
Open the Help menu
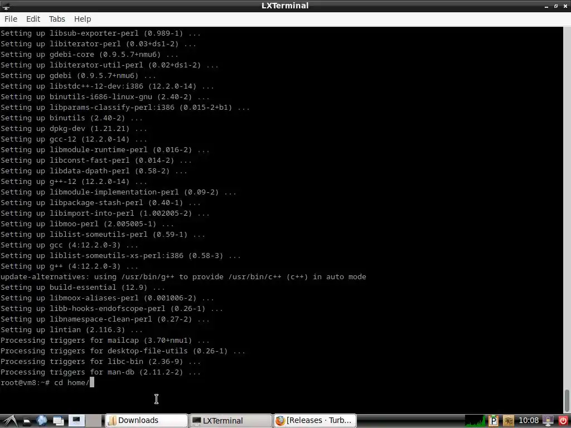83,19
